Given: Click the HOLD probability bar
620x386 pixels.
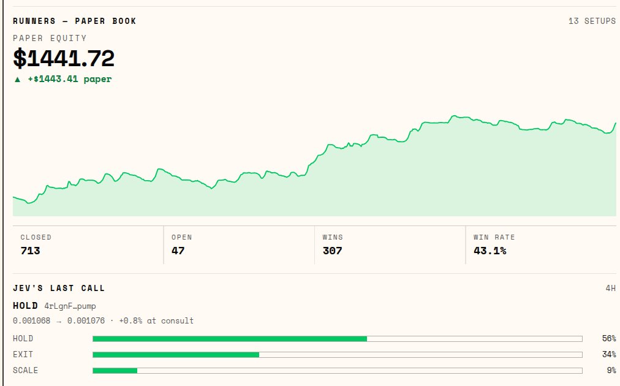Looking at the screenshot, I should (338, 339).
